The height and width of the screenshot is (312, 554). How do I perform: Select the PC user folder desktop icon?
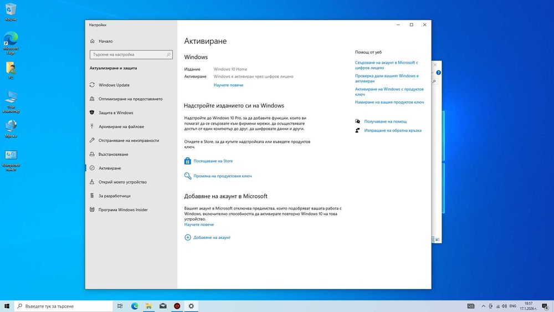[x=11, y=70]
